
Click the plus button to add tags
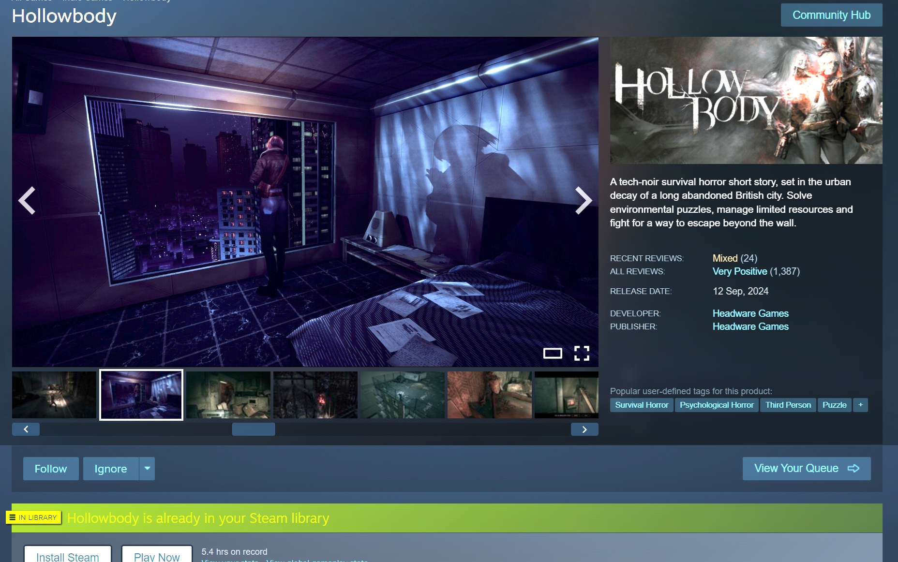[x=861, y=405]
